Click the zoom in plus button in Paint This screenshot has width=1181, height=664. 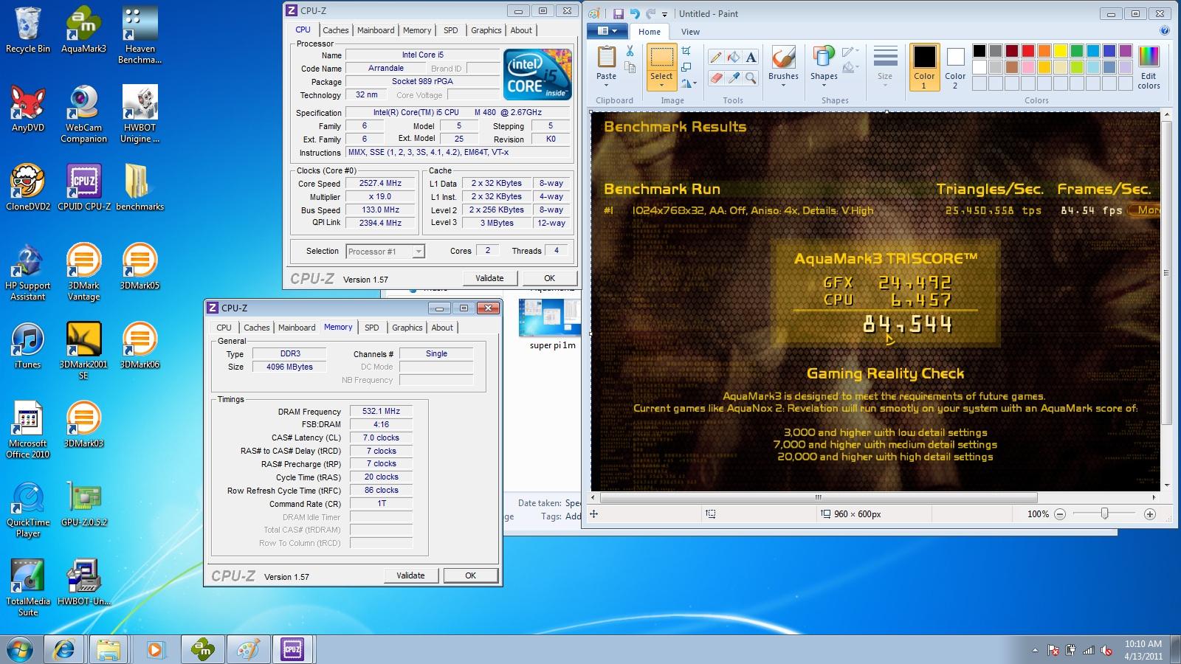1149,514
